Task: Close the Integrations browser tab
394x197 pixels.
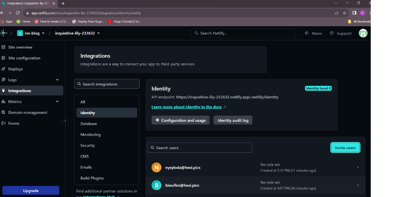Action: pos(54,4)
